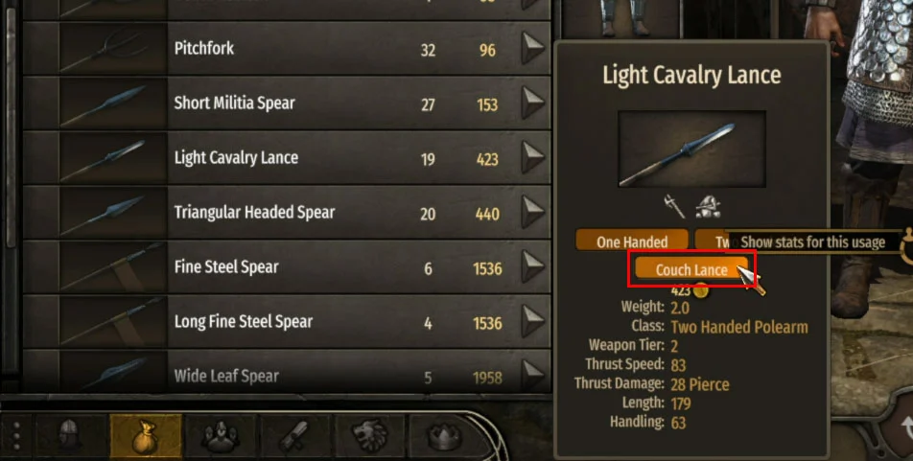Toggle the One Handed usage stats

pyautogui.click(x=632, y=241)
